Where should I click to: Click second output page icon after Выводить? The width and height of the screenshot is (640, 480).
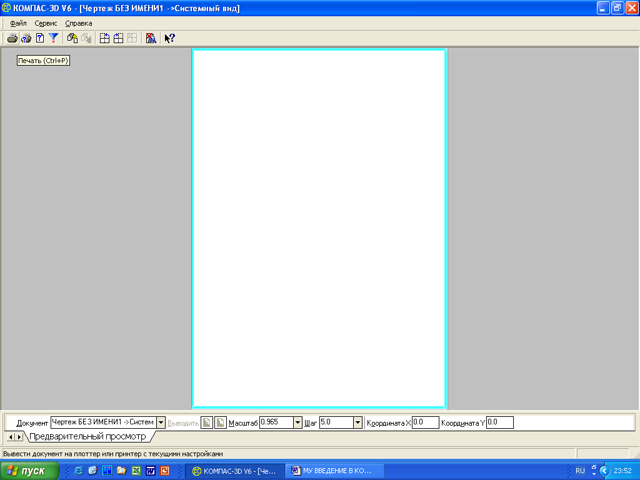221,422
